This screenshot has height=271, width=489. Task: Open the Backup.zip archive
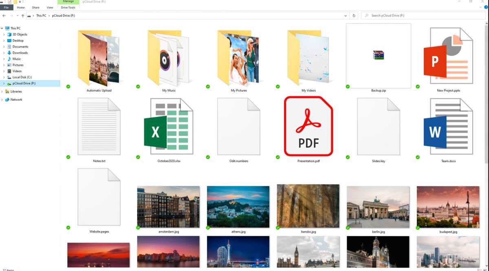(378, 56)
